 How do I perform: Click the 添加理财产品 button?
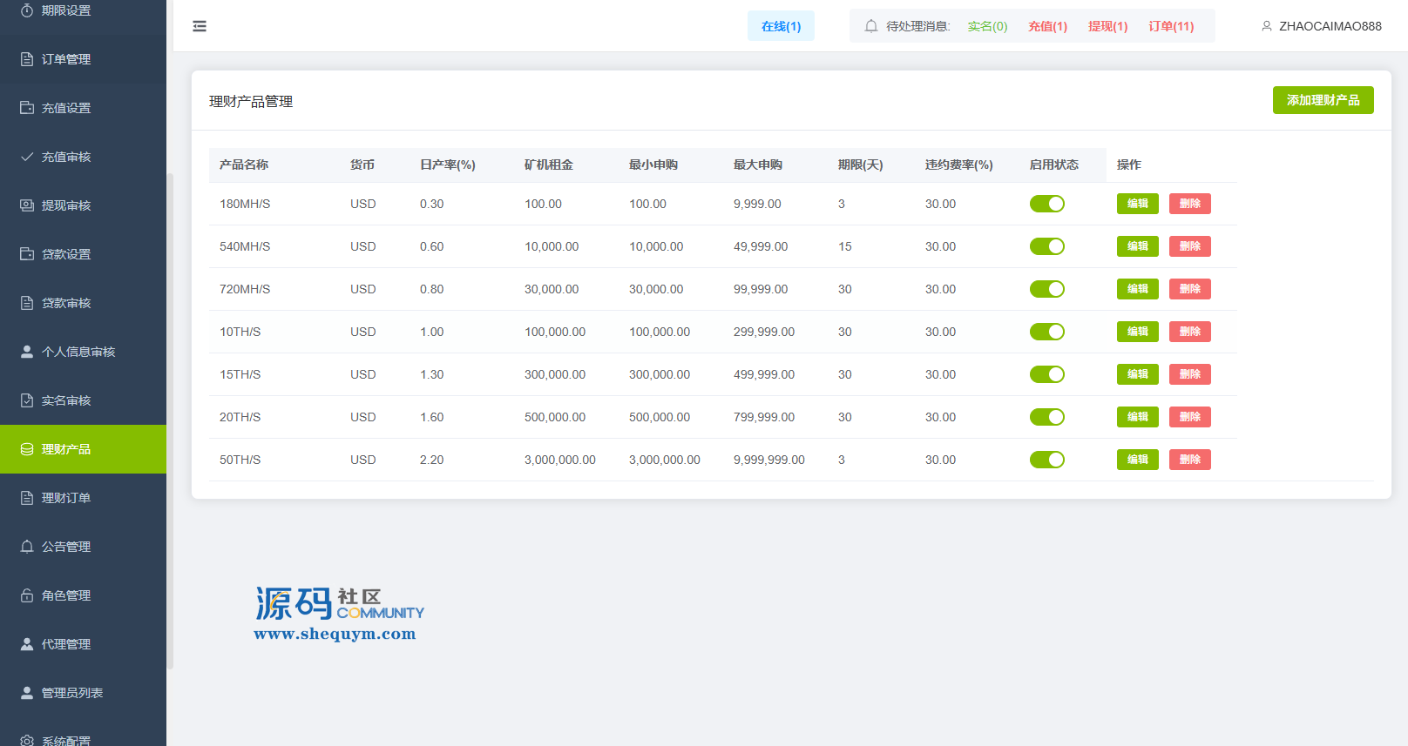(1323, 100)
